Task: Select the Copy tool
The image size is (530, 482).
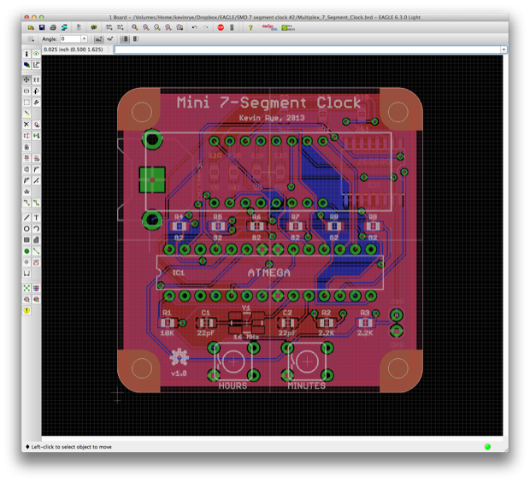Action: click(x=36, y=79)
